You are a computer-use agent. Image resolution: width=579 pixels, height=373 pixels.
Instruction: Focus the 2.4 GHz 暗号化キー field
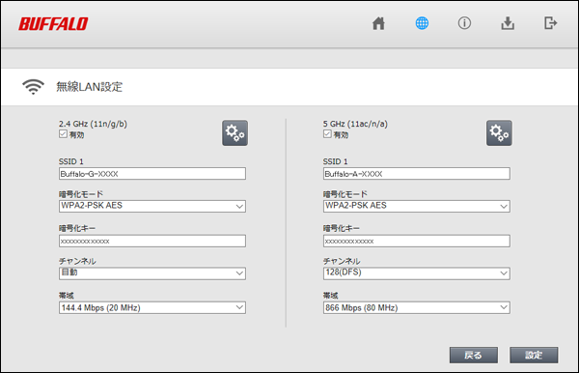pyautogui.click(x=152, y=241)
